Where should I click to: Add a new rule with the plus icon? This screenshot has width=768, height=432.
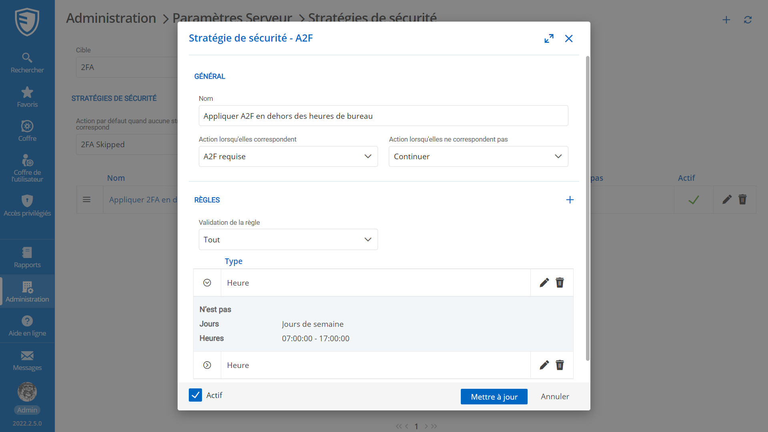pos(570,200)
